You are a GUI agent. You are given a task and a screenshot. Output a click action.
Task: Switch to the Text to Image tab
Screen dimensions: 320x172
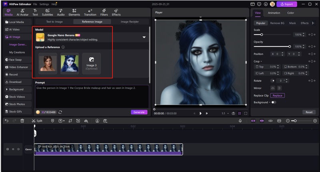(54, 22)
